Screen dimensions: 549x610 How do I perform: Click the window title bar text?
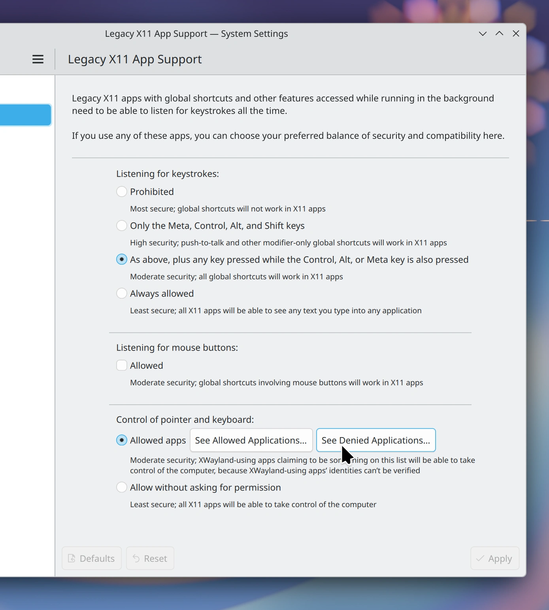(x=196, y=34)
